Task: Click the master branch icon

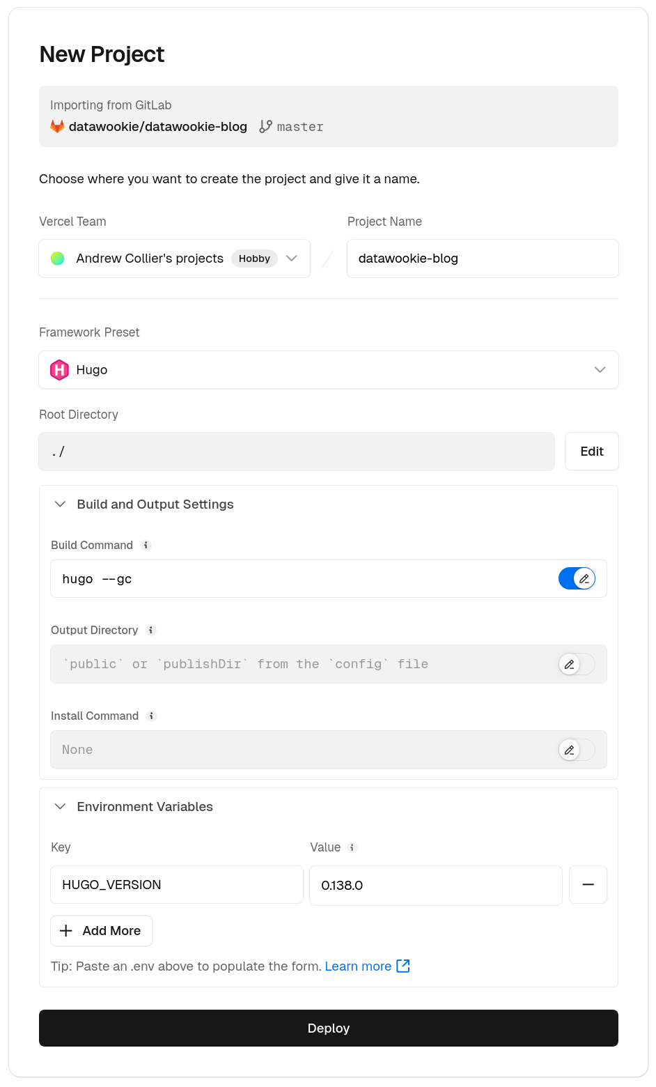Action: coord(265,126)
